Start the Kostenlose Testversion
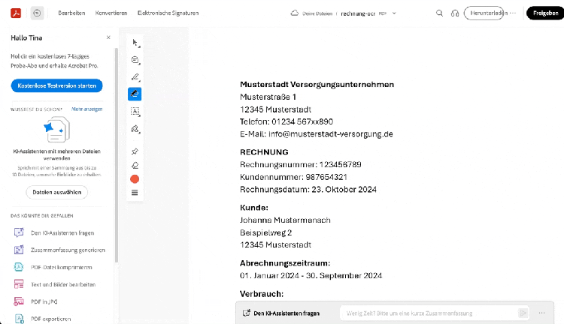This screenshot has width=564, height=324. (x=57, y=85)
